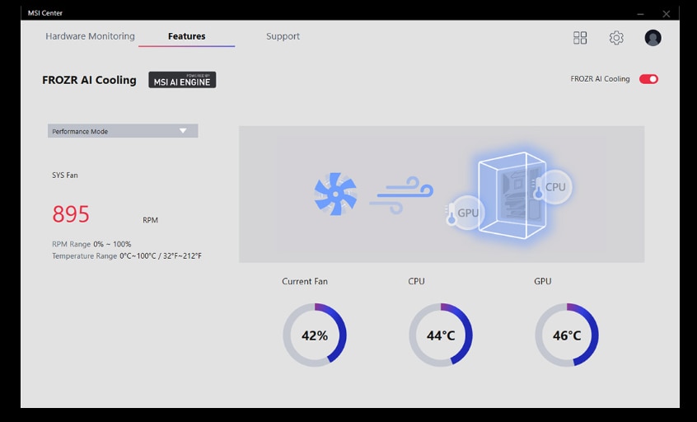
Task: Click the 895 RPM fan speed value
Action: click(71, 214)
